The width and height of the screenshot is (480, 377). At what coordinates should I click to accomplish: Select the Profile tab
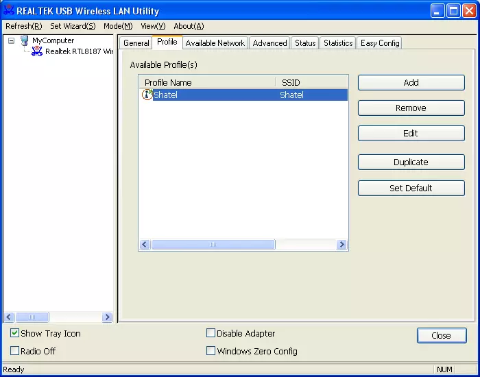click(167, 42)
